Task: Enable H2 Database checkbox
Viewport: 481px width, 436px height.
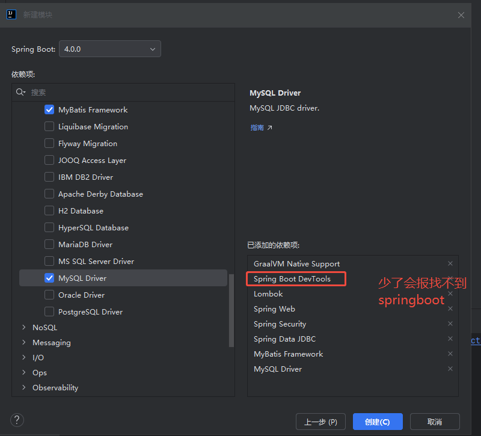Action: (x=49, y=211)
